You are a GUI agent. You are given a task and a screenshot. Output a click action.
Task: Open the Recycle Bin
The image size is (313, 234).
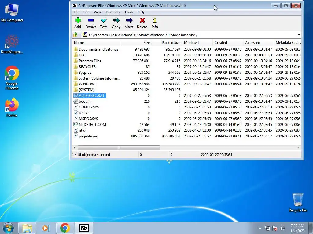(298, 202)
